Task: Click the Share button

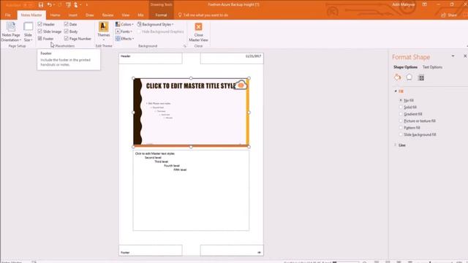Action: [x=449, y=15]
